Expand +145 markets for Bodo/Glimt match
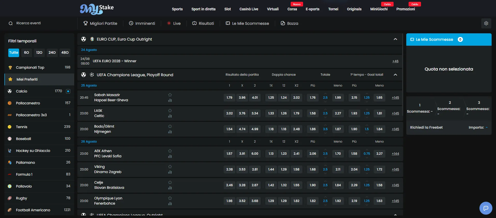The image size is (496, 218). pyautogui.click(x=395, y=129)
